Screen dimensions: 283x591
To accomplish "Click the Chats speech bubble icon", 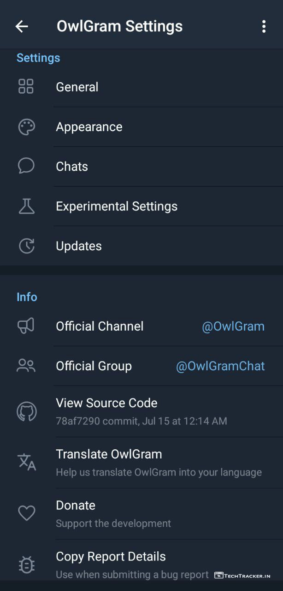I will point(26,166).
